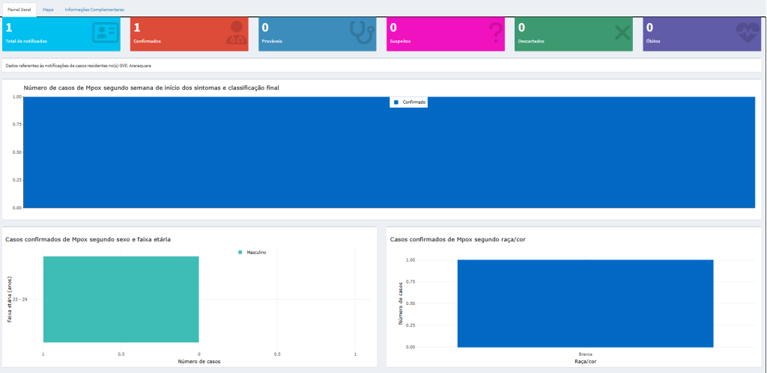Click the question mark icon on Suspeitos card

pos(495,34)
